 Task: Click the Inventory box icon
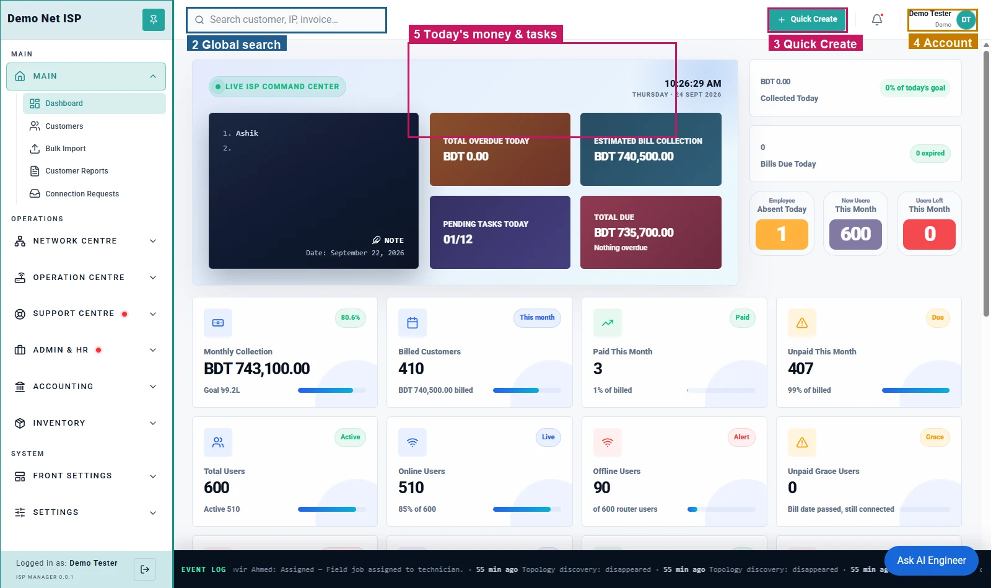click(20, 423)
